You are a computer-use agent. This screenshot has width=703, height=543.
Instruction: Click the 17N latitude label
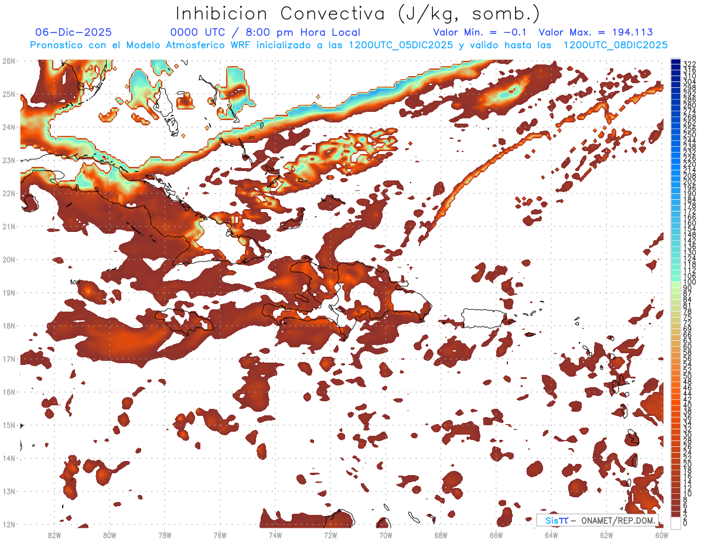click(x=9, y=358)
